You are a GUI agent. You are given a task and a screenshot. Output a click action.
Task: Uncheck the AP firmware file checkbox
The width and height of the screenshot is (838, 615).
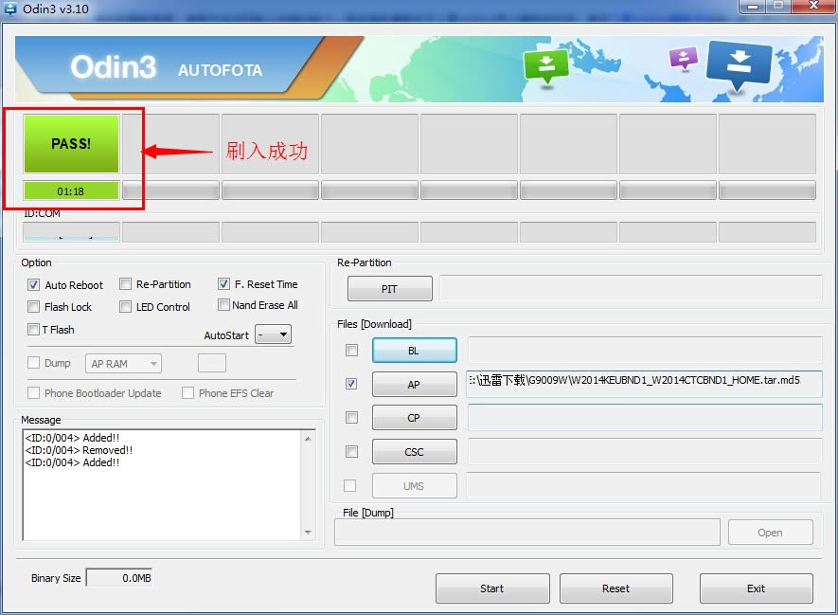351,384
